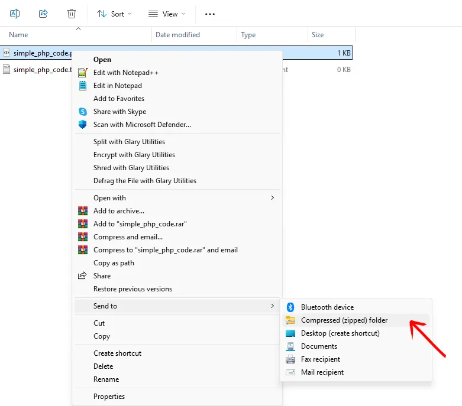This screenshot has height=406, width=462.
Task: Click the Bluetooth device icon
Action: [290, 307]
